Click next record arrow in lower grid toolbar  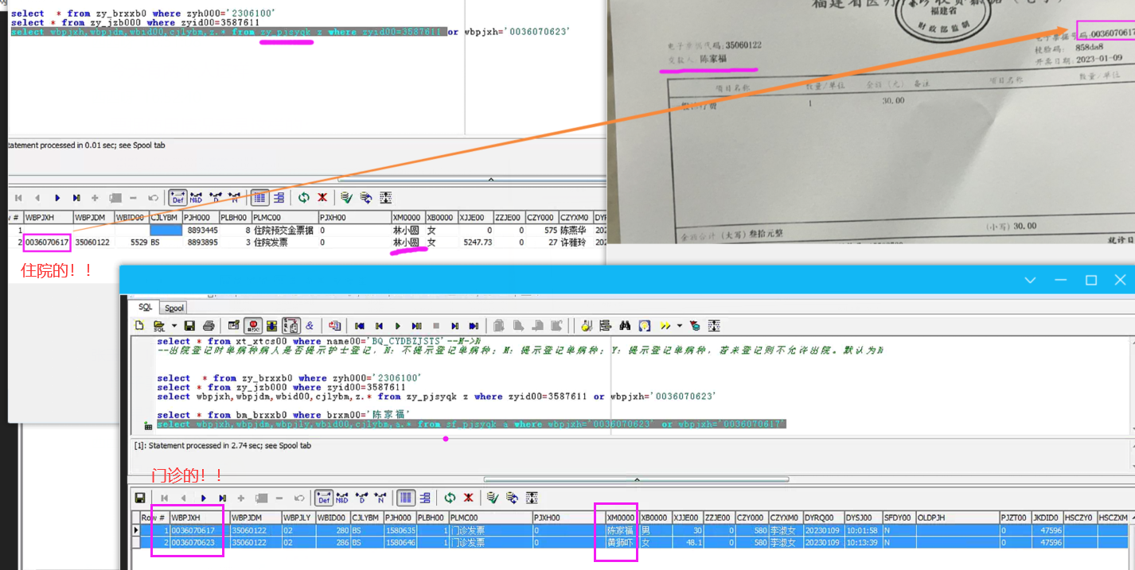click(203, 498)
